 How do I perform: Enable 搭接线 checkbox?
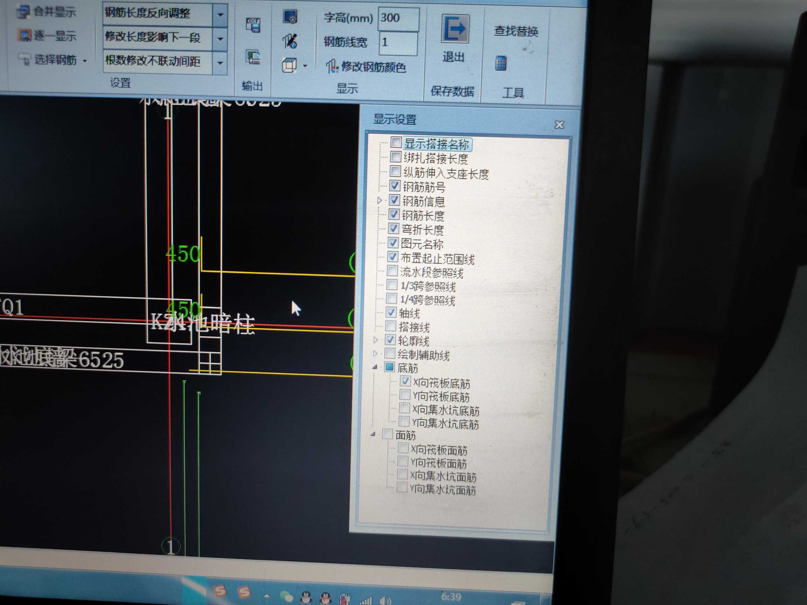(391, 326)
